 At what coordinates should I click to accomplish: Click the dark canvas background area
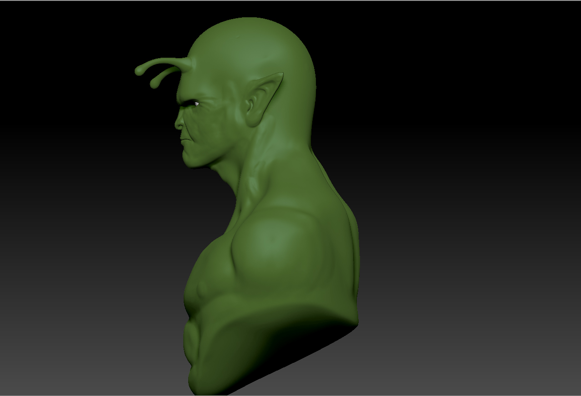coord(455,91)
